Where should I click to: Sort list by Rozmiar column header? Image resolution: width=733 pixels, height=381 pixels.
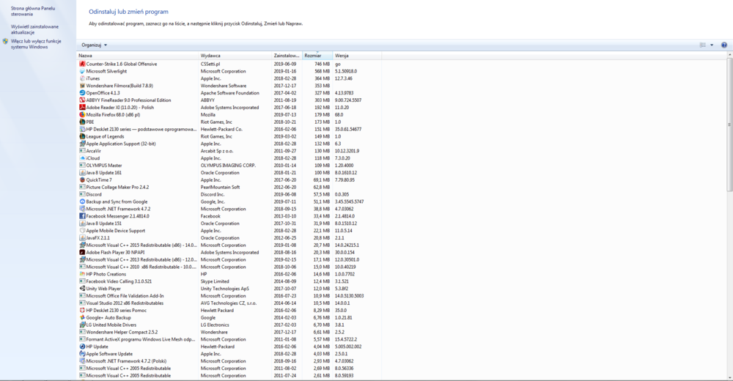317,56
